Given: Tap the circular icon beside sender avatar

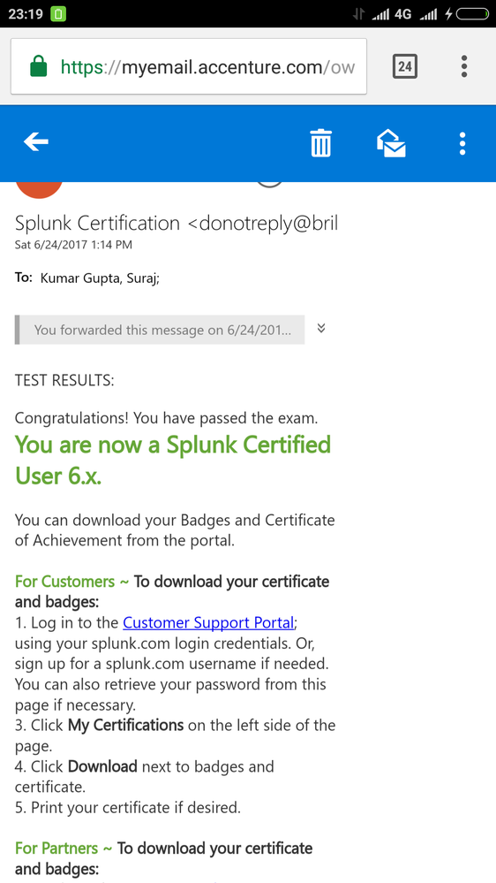Looking at the screenshot, I should pos(269,185).
